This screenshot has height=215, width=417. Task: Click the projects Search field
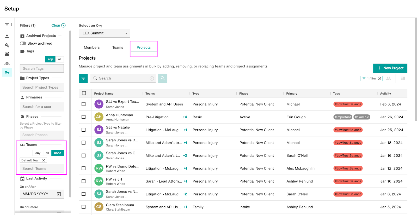123,78
